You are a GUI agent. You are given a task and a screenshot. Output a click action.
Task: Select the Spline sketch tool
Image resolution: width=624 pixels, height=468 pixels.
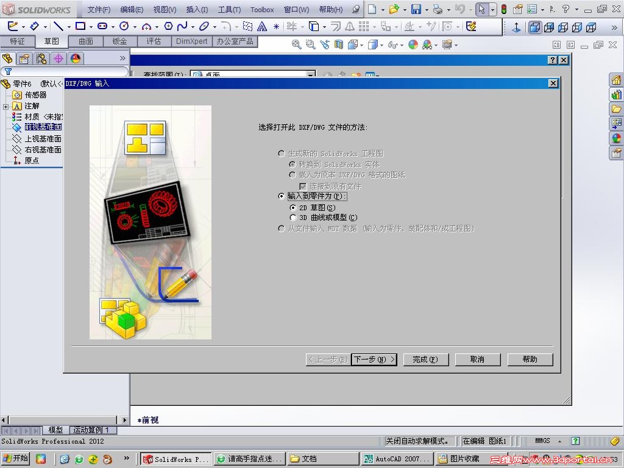click(182, 26)
